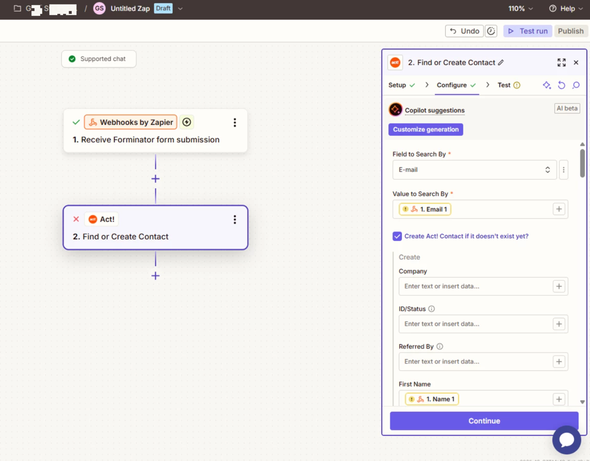Viewport: 590px width, 461px height.
Task: Uncheck Create Act! Contact if it doesn't exist
Action: 397,236
